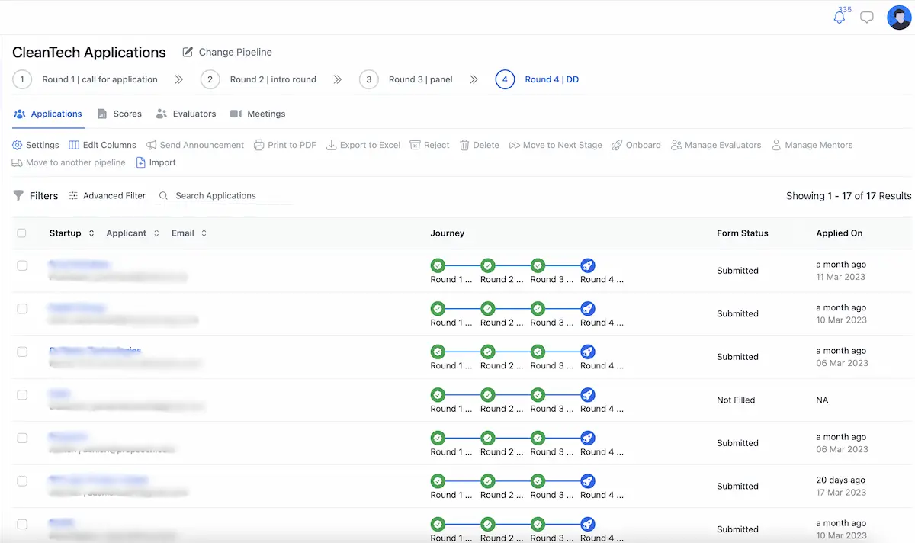
Task: Switch to the Scores tab
Action: tap(120, 114)
